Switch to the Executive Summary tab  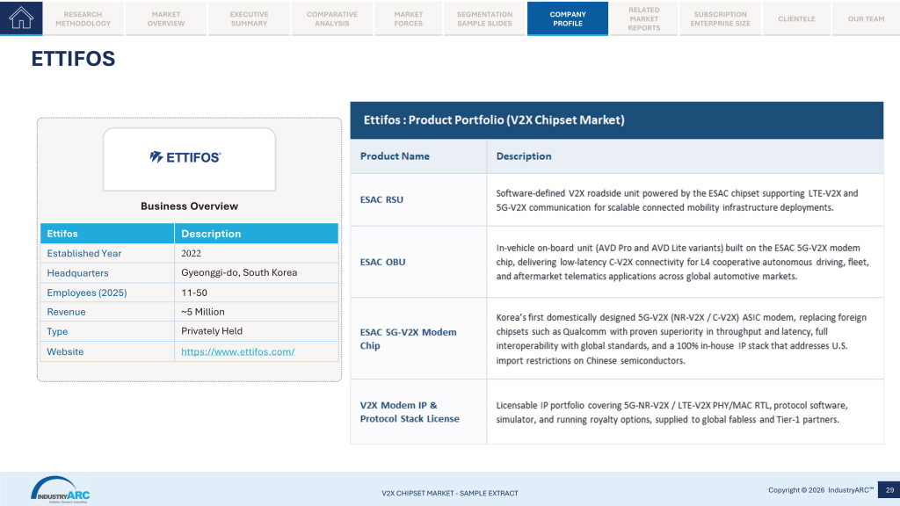tap(249, 18)
